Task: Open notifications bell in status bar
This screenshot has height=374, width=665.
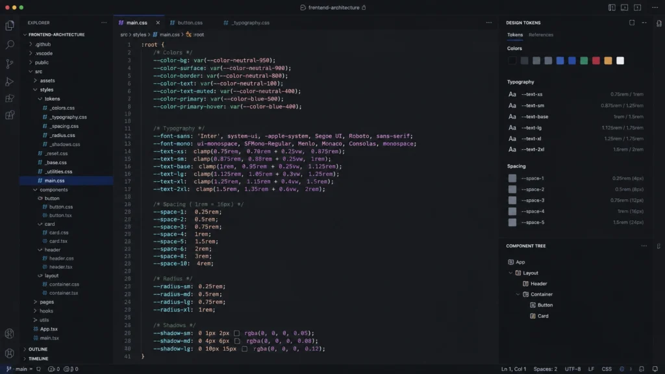Action: pyautogui.click(x=655, y=369)
